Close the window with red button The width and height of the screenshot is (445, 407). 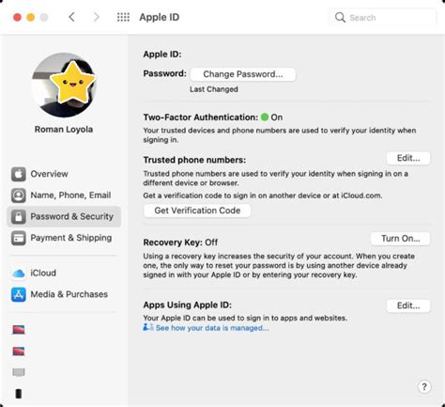coord(17,17)
